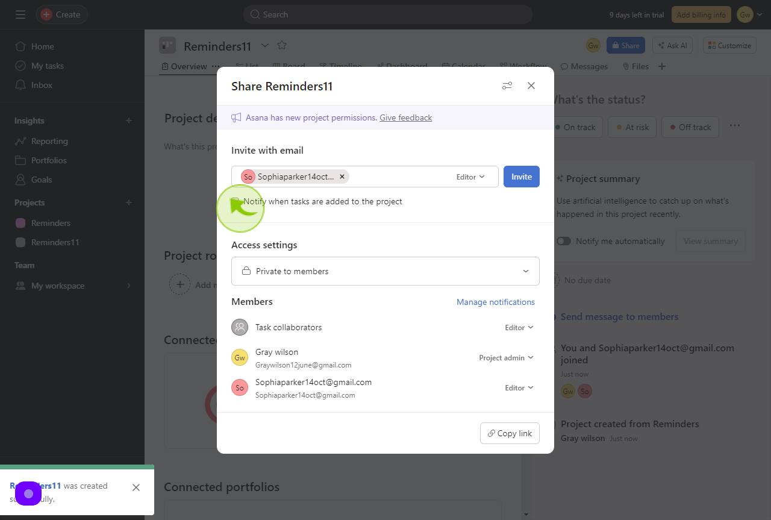Click Gray wilson member avatar
This screenshot has width=771, height=520.
(240, 357)
